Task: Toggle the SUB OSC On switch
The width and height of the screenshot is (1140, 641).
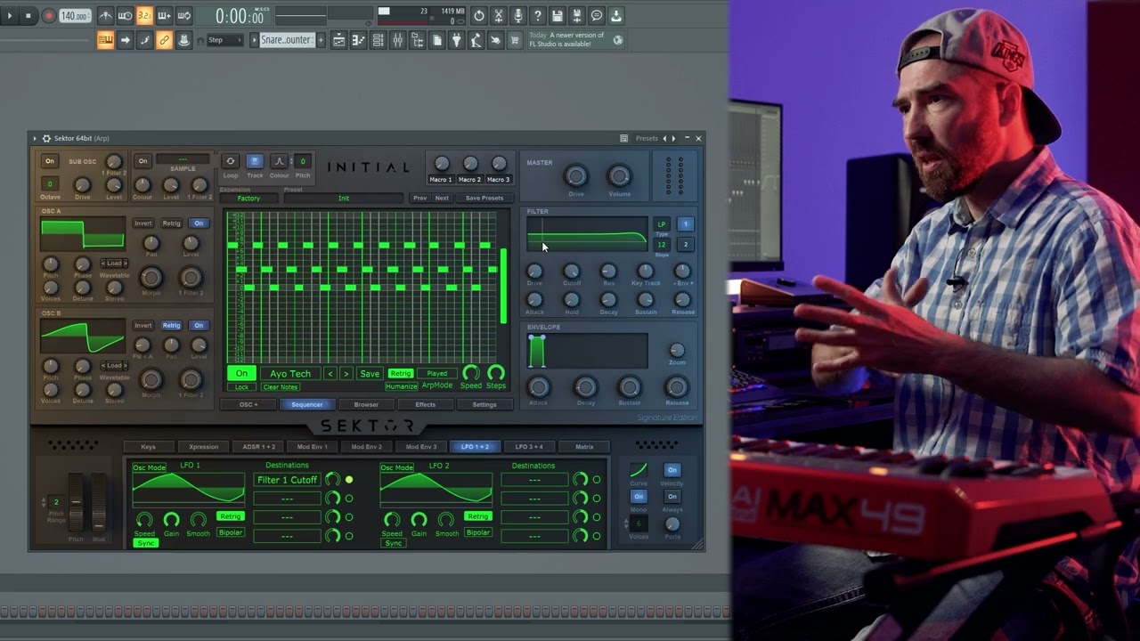Action: pyautogui.click(x=50, y=161)
